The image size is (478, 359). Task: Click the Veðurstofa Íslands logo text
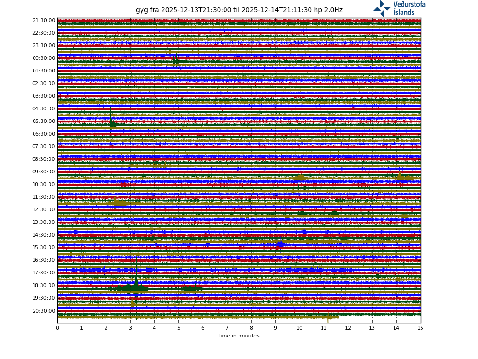click(x=409, y=8)
